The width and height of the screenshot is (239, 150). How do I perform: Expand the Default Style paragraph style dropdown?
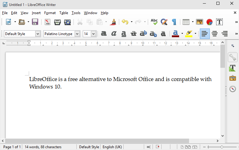click(38, 34)
